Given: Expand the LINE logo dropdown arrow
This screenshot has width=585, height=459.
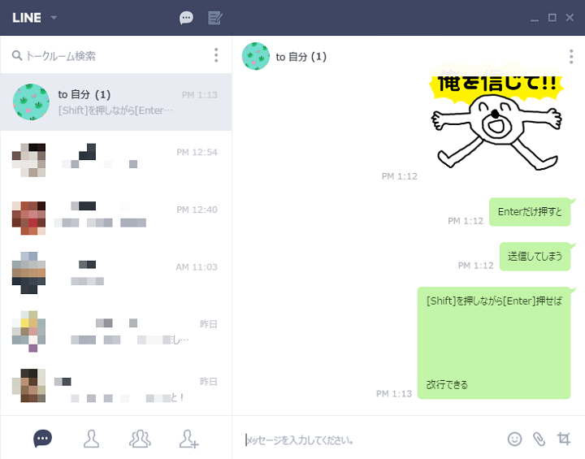Looking at the screenshot, I should pyautogui.click(x=54, y=18).
